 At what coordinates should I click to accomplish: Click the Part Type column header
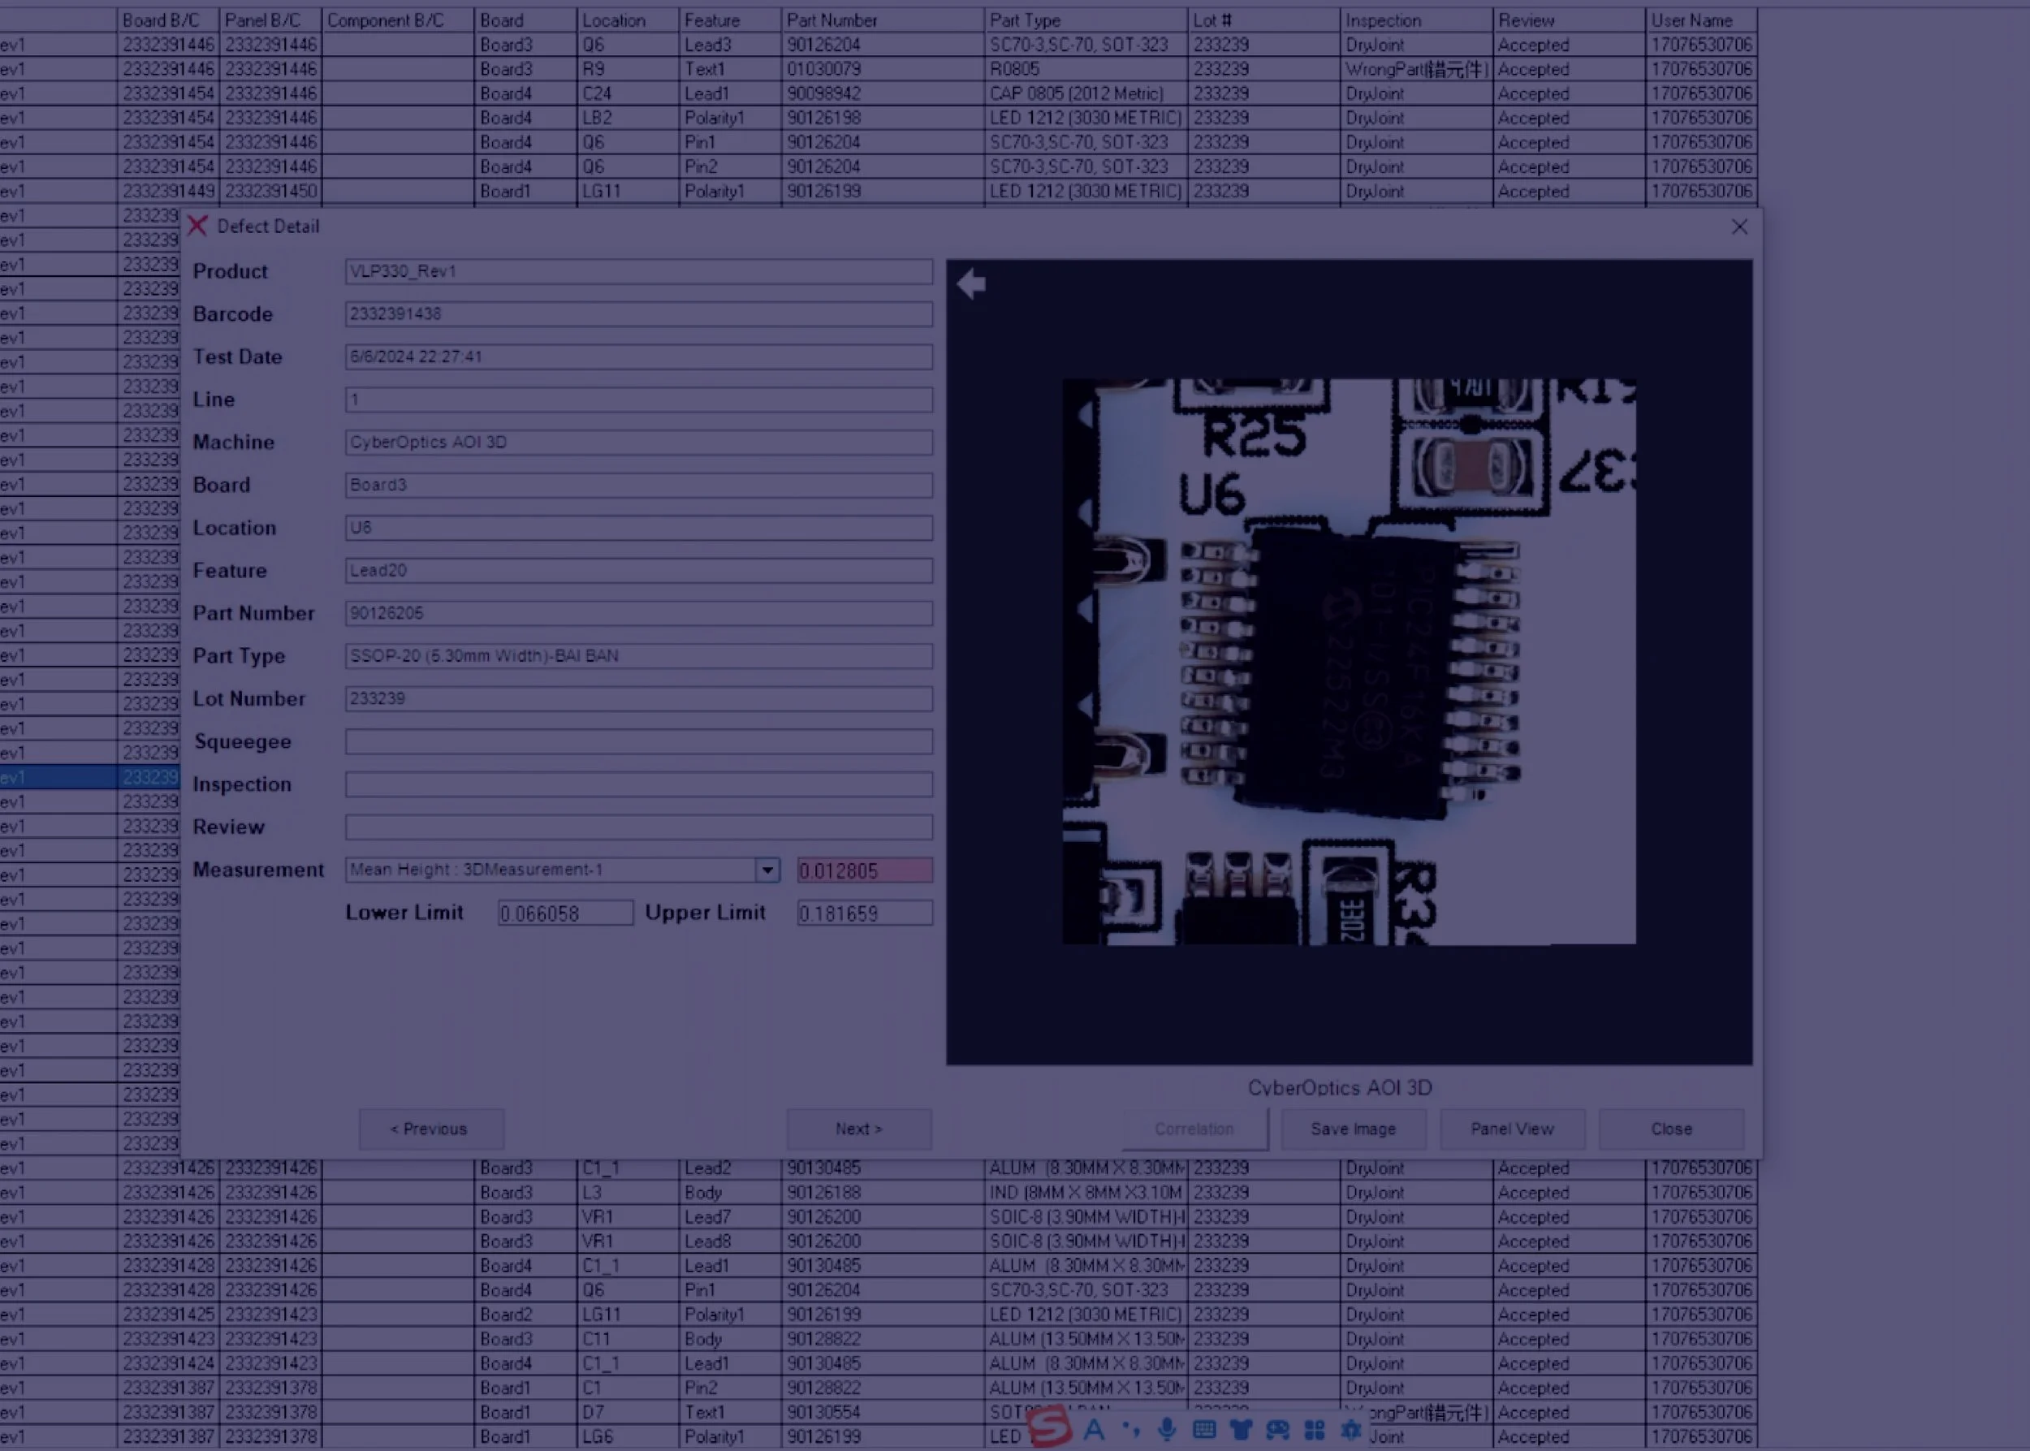[1086, 19]
